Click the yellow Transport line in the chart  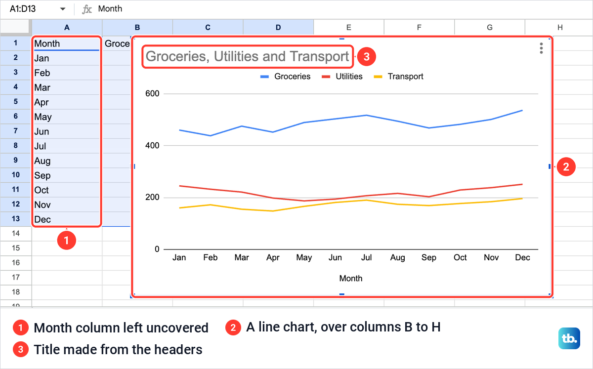[366, 200]
